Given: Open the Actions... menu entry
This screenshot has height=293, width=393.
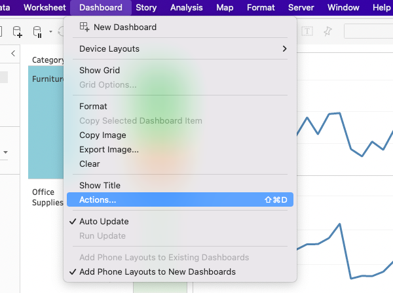Looking at the screenshot, I should (x=98, y=200).
